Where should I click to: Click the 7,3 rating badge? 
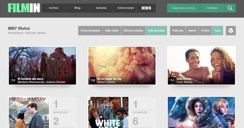coord(93,80)
